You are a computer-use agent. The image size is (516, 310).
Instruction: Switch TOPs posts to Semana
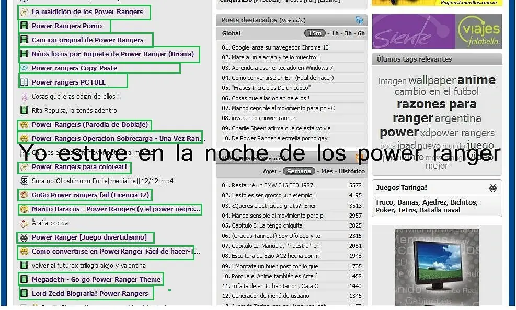click(299, 171)
